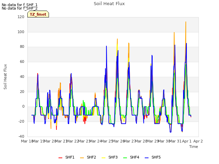
Task: Click the orange SHF2 peak near 114 on Apr 1
Action: (186, 22)
